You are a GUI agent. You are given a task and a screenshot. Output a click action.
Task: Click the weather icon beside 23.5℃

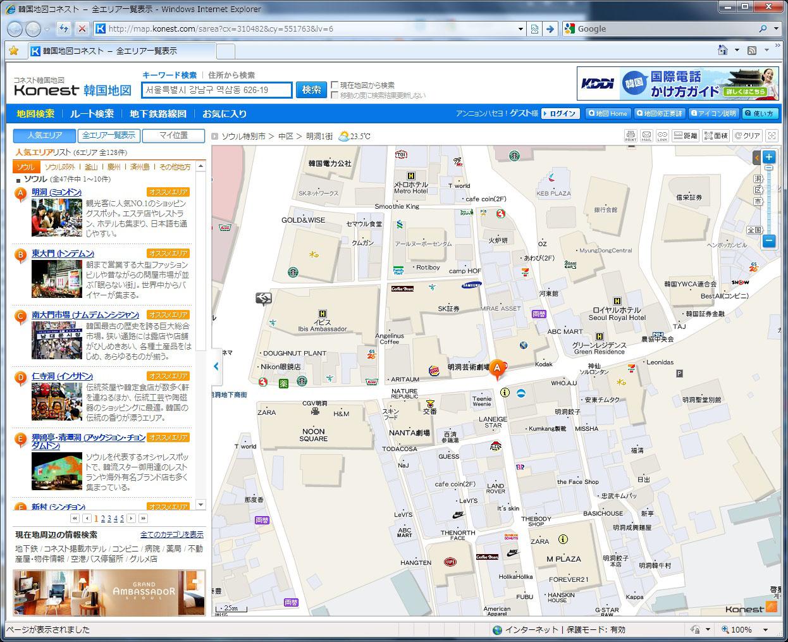coord(343,136)
